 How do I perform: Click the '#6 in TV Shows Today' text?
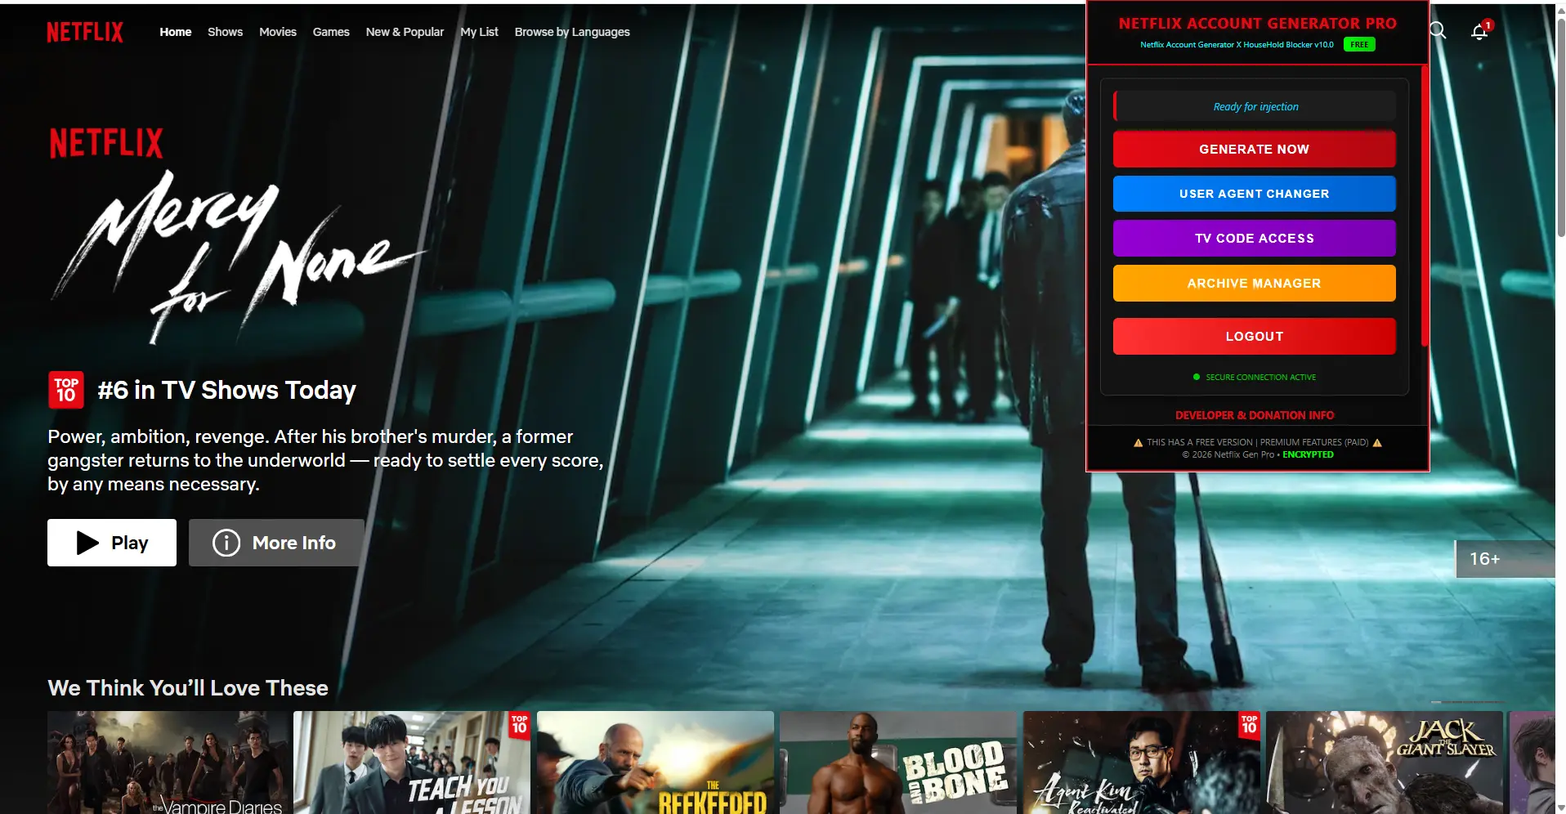(x=227, y=391)
